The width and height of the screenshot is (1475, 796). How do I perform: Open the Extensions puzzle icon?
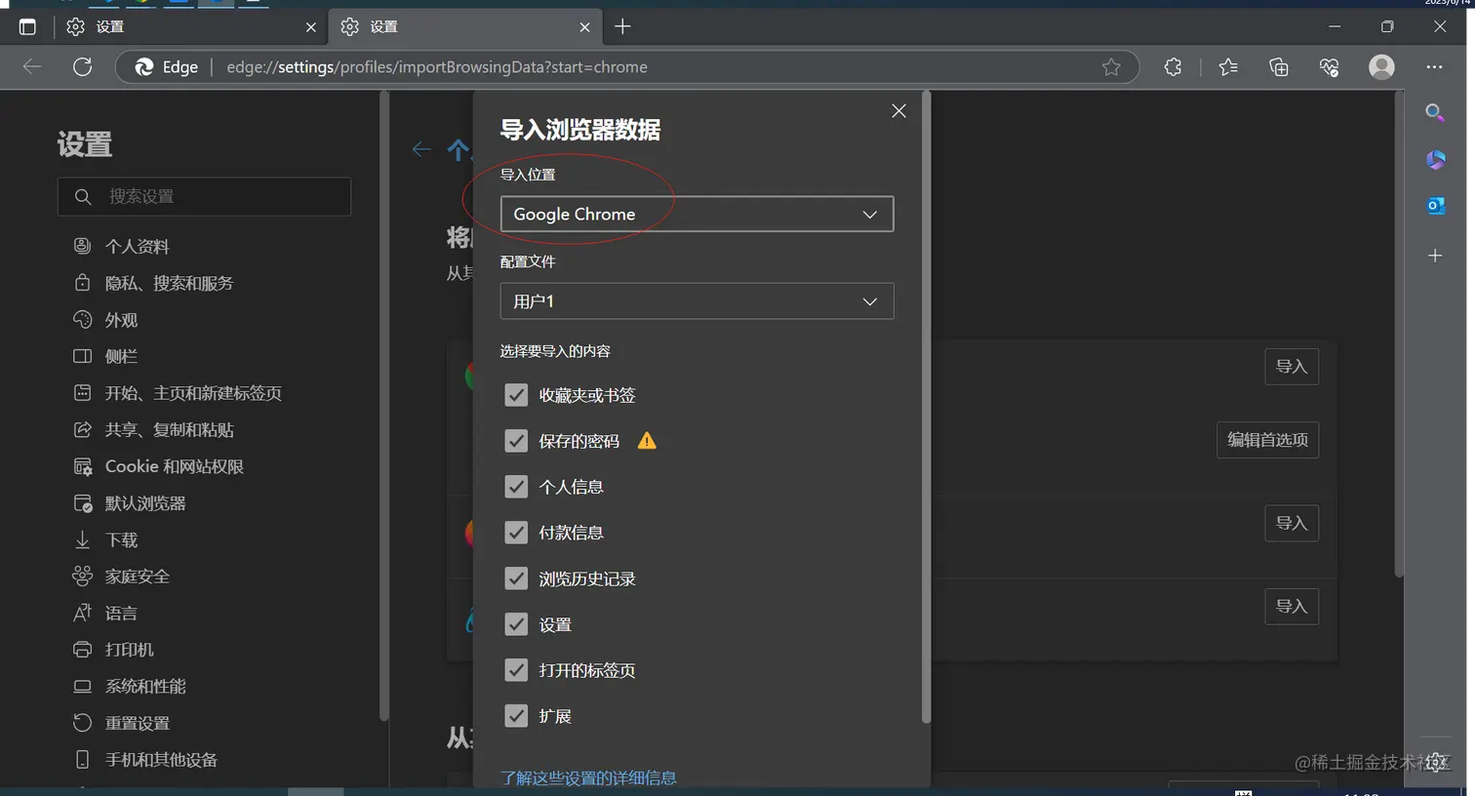tap(1173, 66)
